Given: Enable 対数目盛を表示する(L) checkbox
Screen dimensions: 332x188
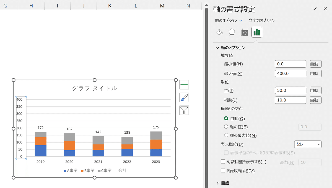Looking at the screenshot, I should pyautogui.click(x=223, y=162).
